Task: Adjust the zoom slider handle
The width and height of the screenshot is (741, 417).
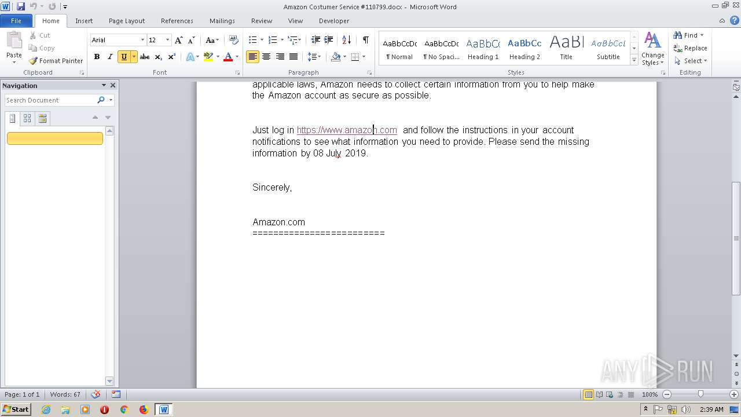Action: coord(700,394)
